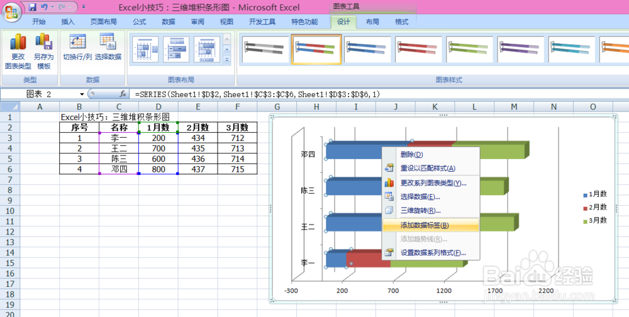The image size is (629, 317).
Task: Open the undo history dropdown arrow
Action: pyautogui.click(x=53, y=7)
